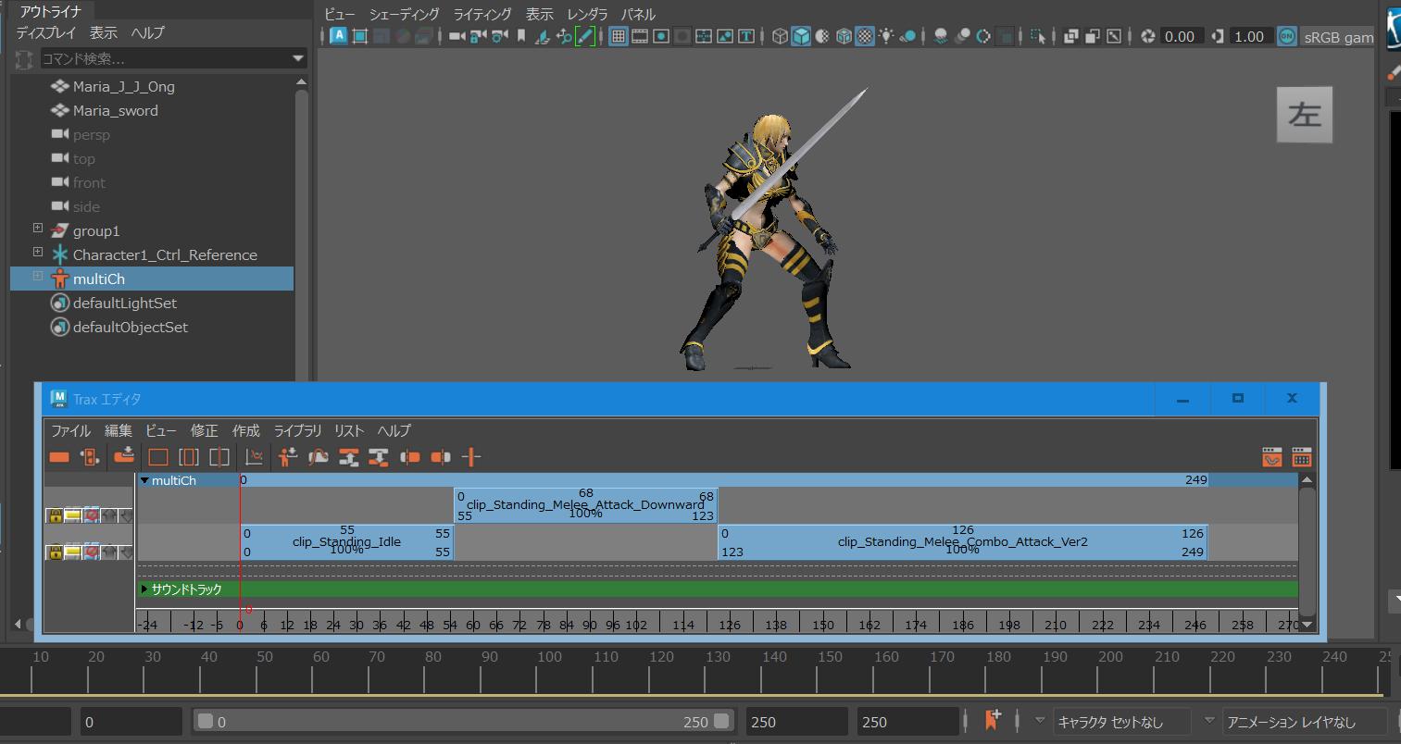
Task: Toggle the viewport grid icon
Action: click(x=619, y=36)
